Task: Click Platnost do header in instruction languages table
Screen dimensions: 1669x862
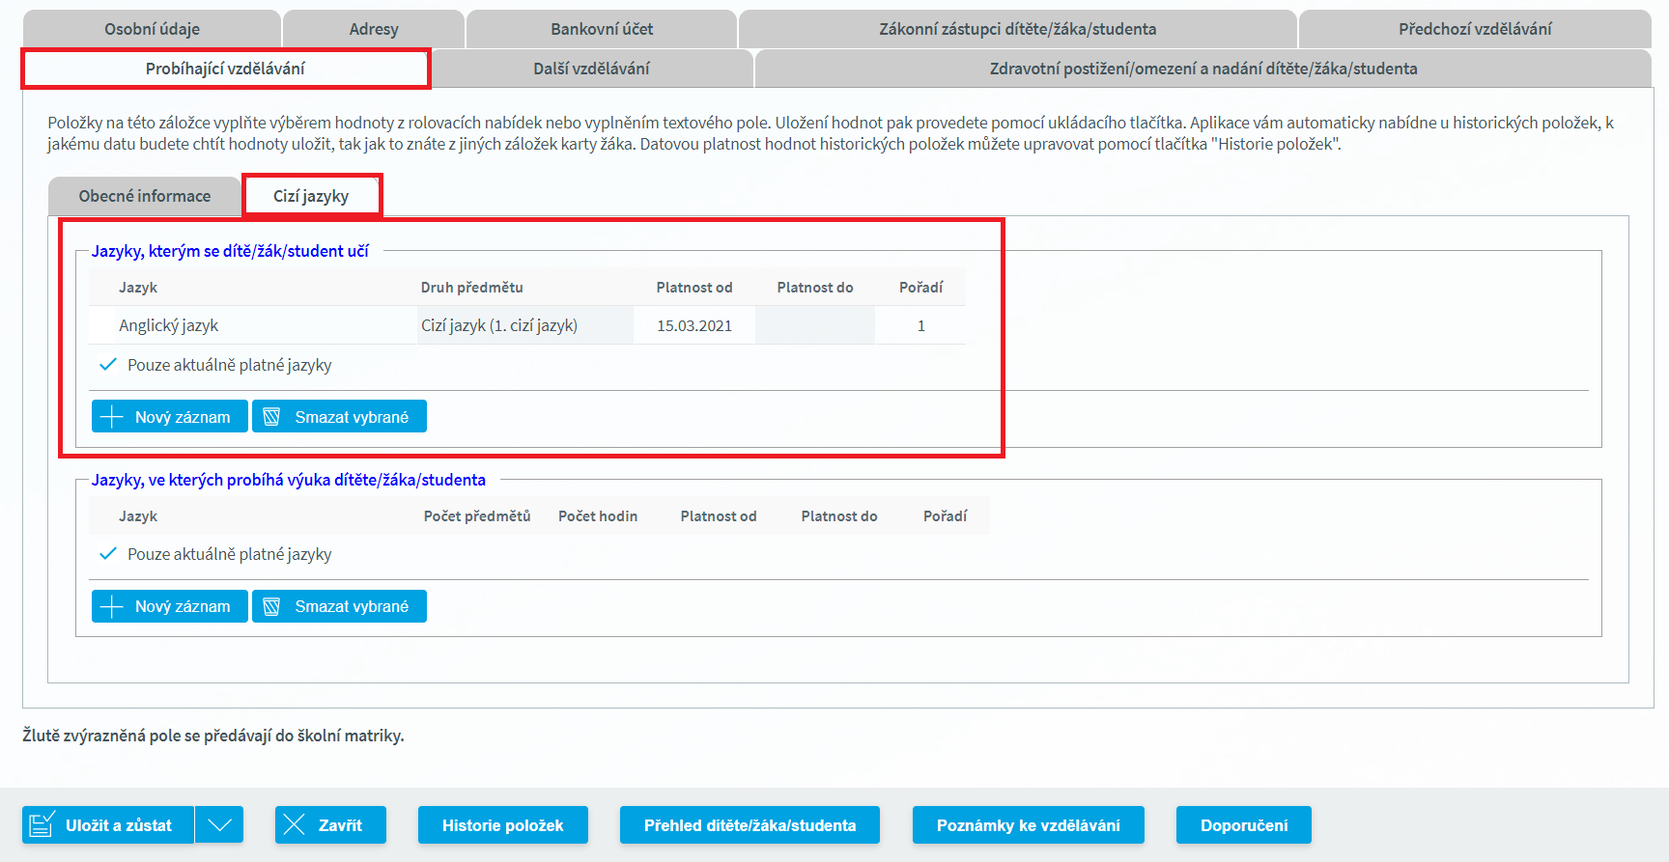Action: pos(839,515)
